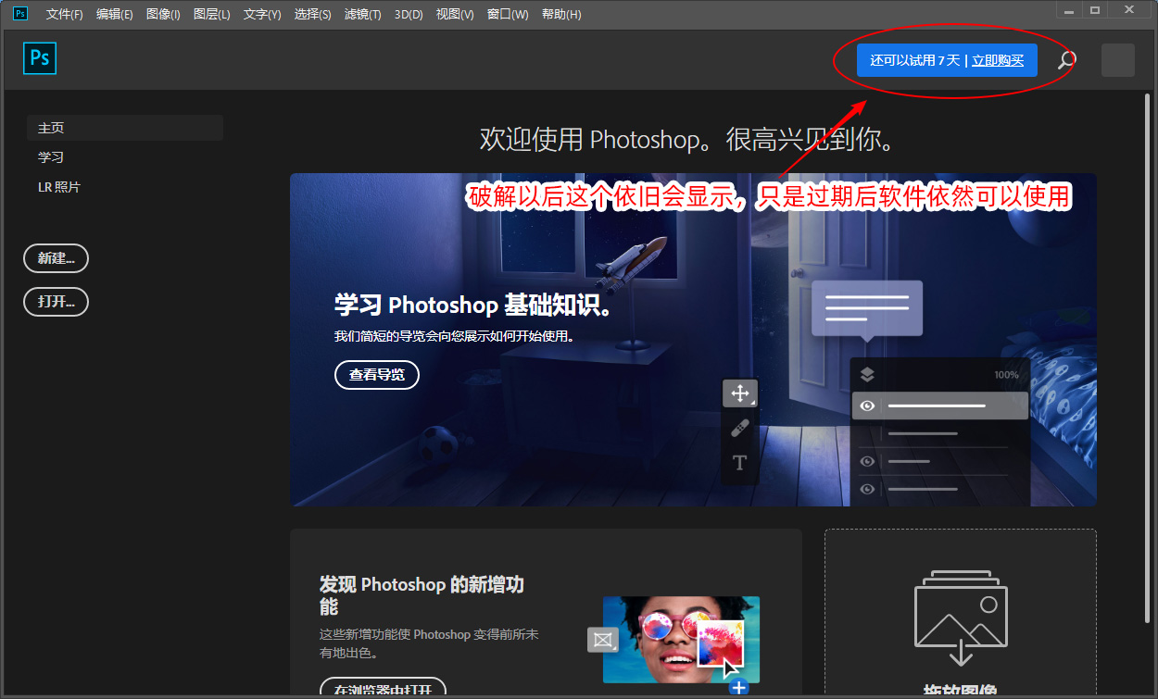This screenshot has width=1158, height=699.
Task: Open the new-features sunglasses thumbnail
Action: [681, 639]
